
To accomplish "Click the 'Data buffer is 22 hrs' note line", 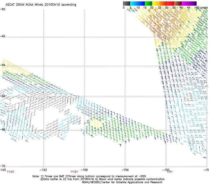I will pyautogui.click(x=102, y=179).
